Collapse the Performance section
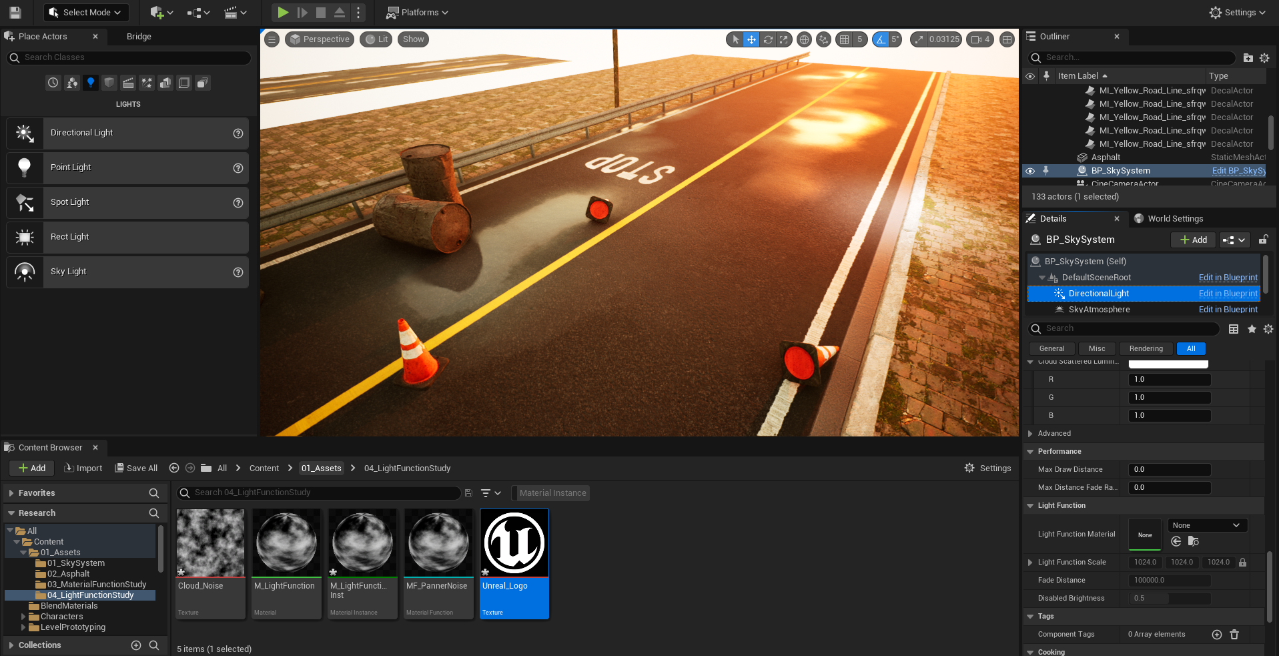This screenshot has height=656, width=1279. point(1030,452)
